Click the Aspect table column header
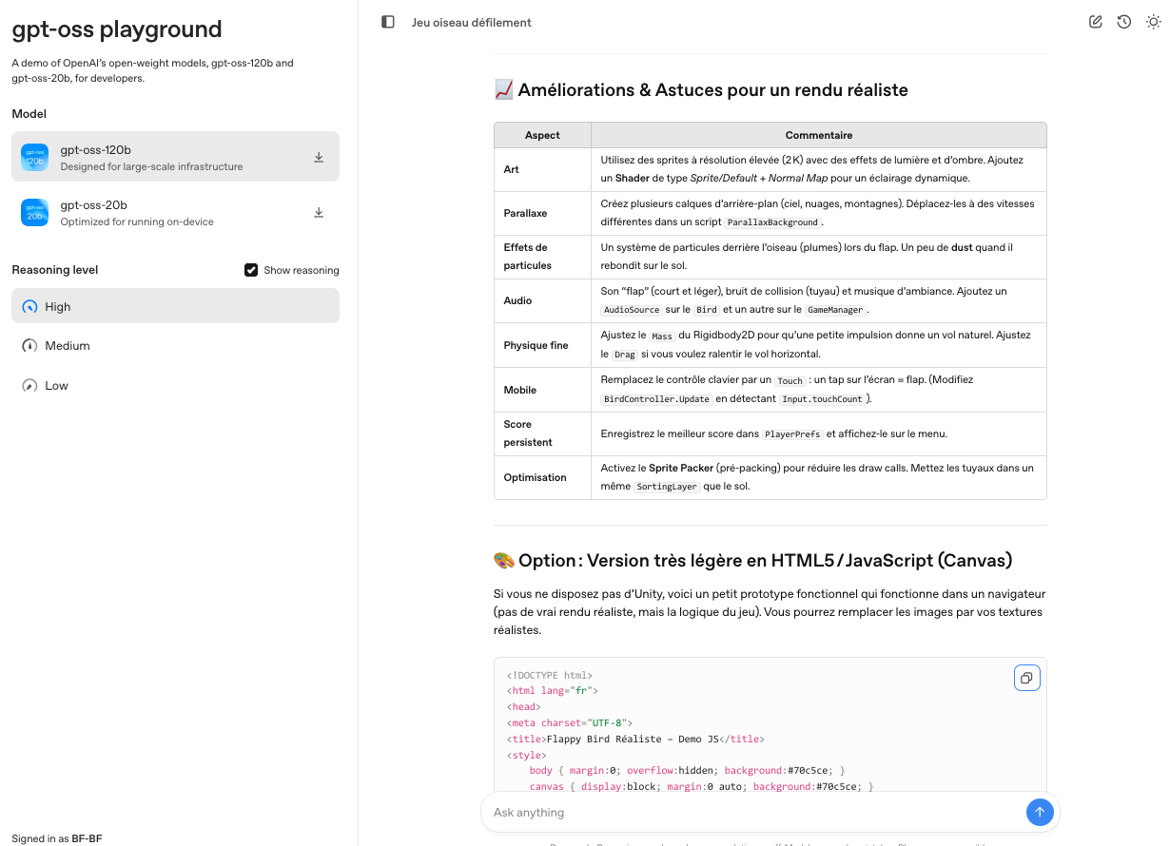The height and width of the screenshot is (846, 1170). pyautogui.click(x=542, y=135)
